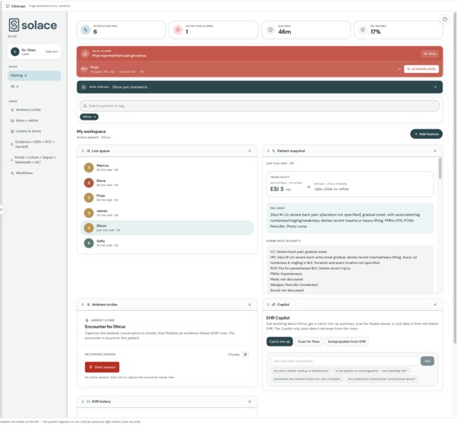Screen dimensions: 457x426
Task: Select Priya in the live queue
Action: point(167,198)
